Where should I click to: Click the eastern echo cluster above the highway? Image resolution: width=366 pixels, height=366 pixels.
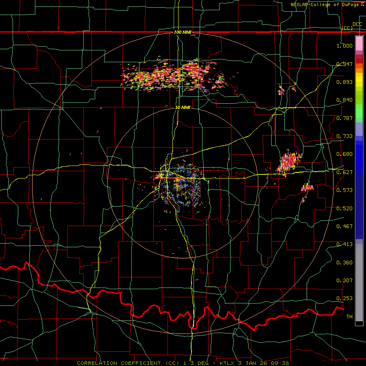pos(289,163)
